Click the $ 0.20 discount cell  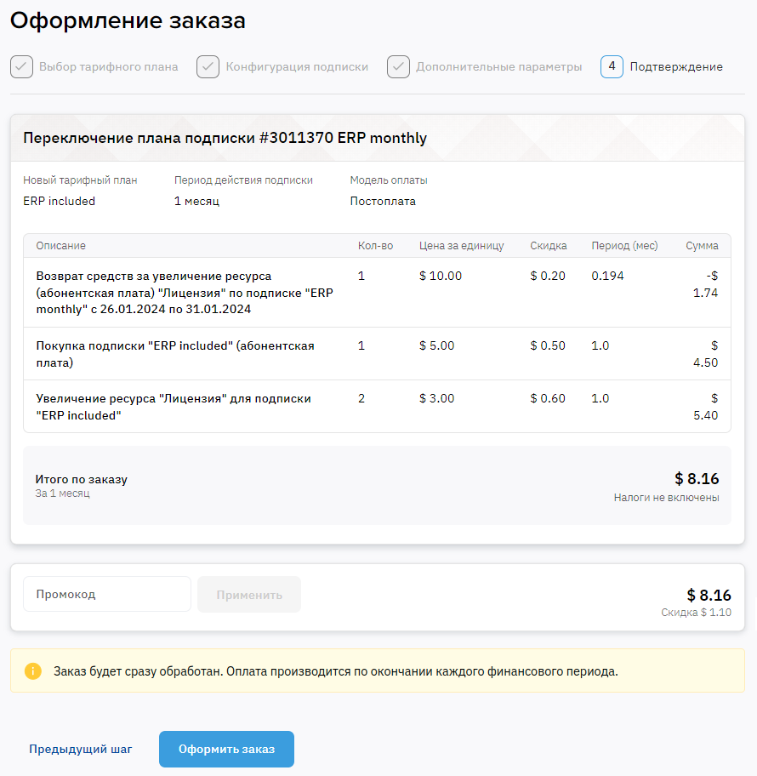548,276
